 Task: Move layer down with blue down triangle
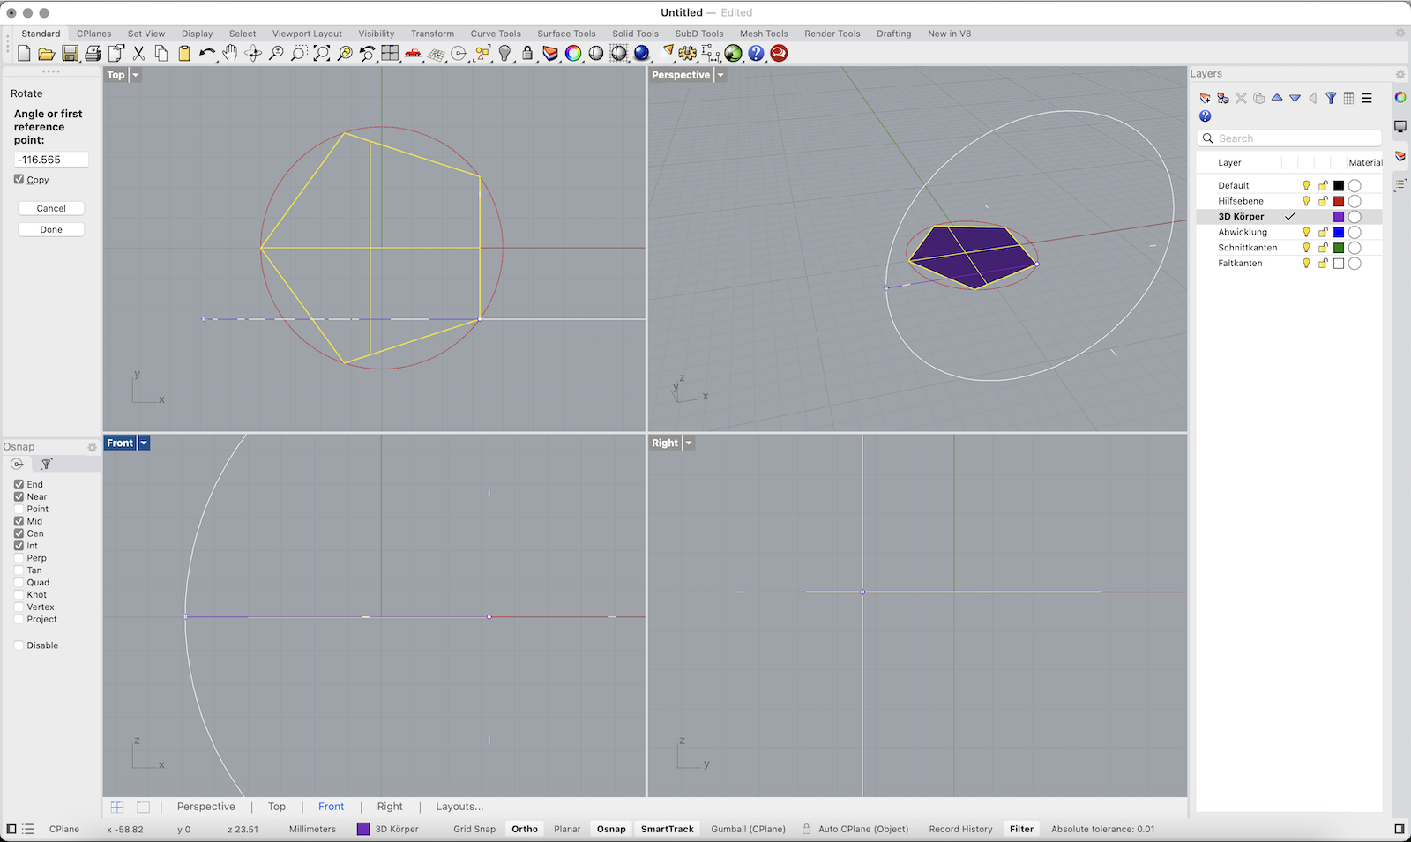tap(1295, 98)
